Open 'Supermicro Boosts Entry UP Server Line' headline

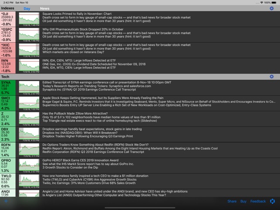(x=127, y=105)
